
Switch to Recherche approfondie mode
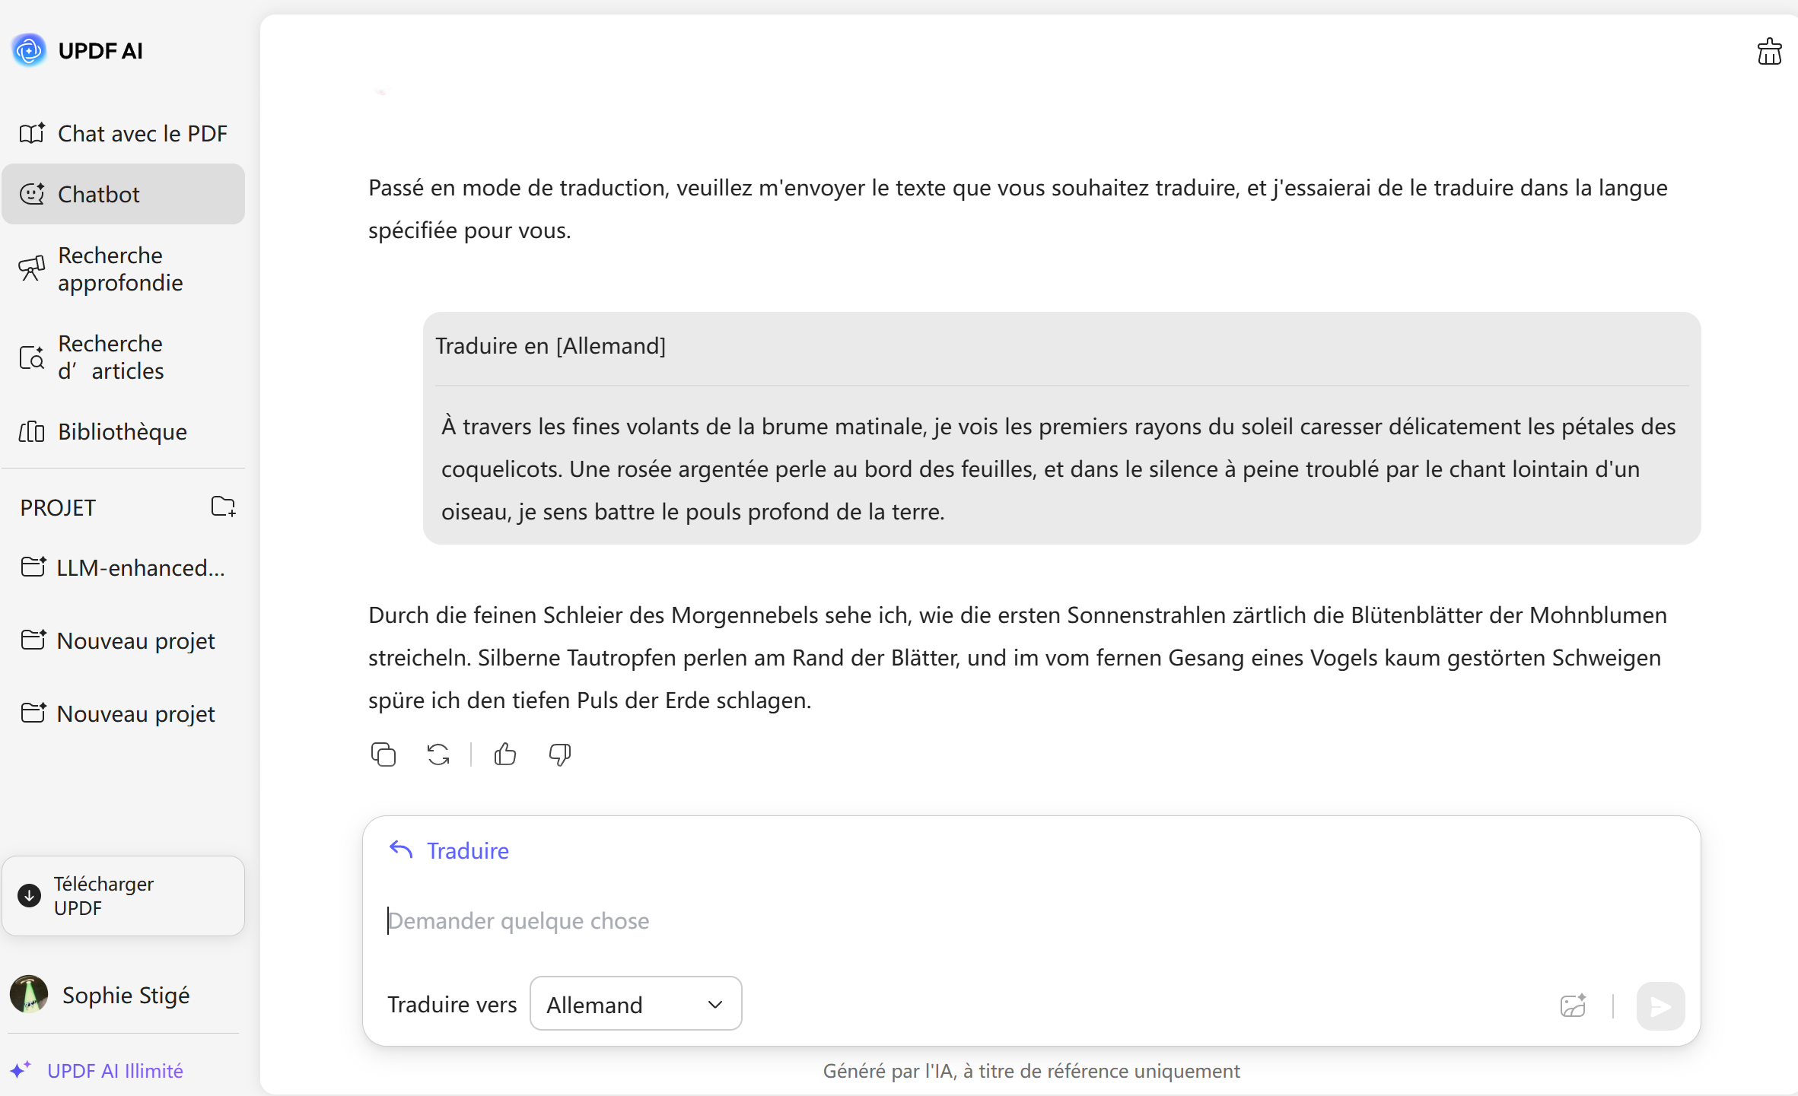122,269
